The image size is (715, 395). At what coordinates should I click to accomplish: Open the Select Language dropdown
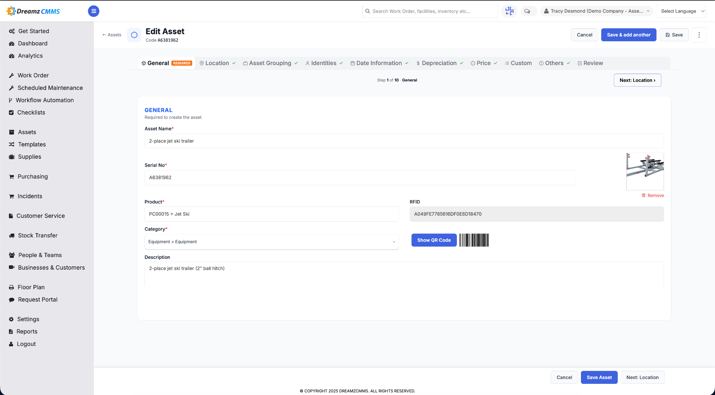coord(681,11)
